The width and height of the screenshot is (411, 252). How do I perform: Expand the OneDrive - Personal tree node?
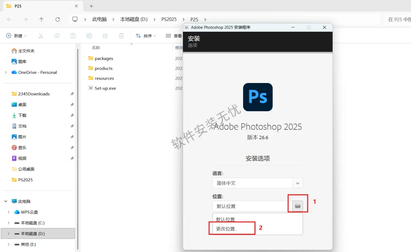click(6, 72)
